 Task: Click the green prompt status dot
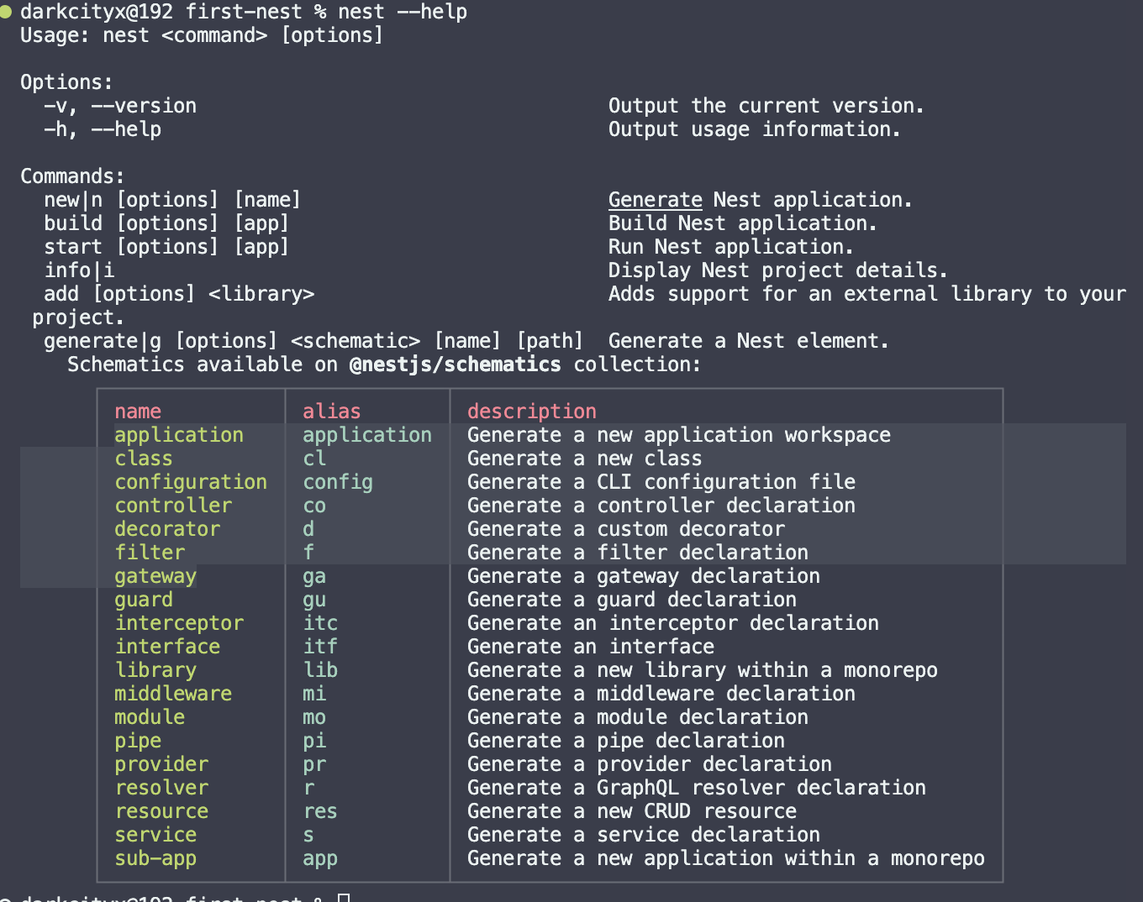click(6, 12)
